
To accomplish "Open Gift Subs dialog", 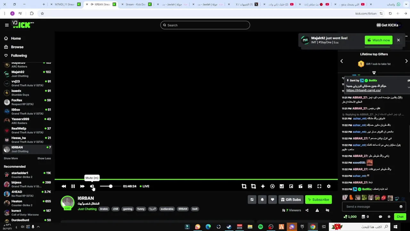I will 291,200.
